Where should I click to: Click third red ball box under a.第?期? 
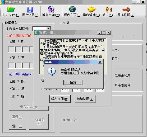point(25,49)
